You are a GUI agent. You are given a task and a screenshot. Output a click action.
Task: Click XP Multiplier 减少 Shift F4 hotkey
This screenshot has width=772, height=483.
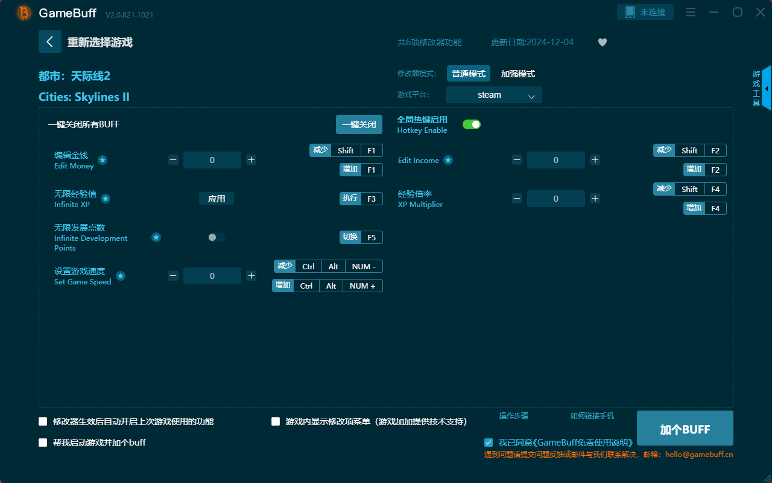[690, 189]
